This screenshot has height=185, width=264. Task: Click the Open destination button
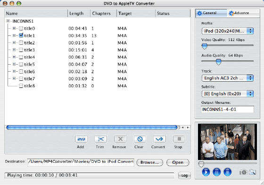pos(178,162)
